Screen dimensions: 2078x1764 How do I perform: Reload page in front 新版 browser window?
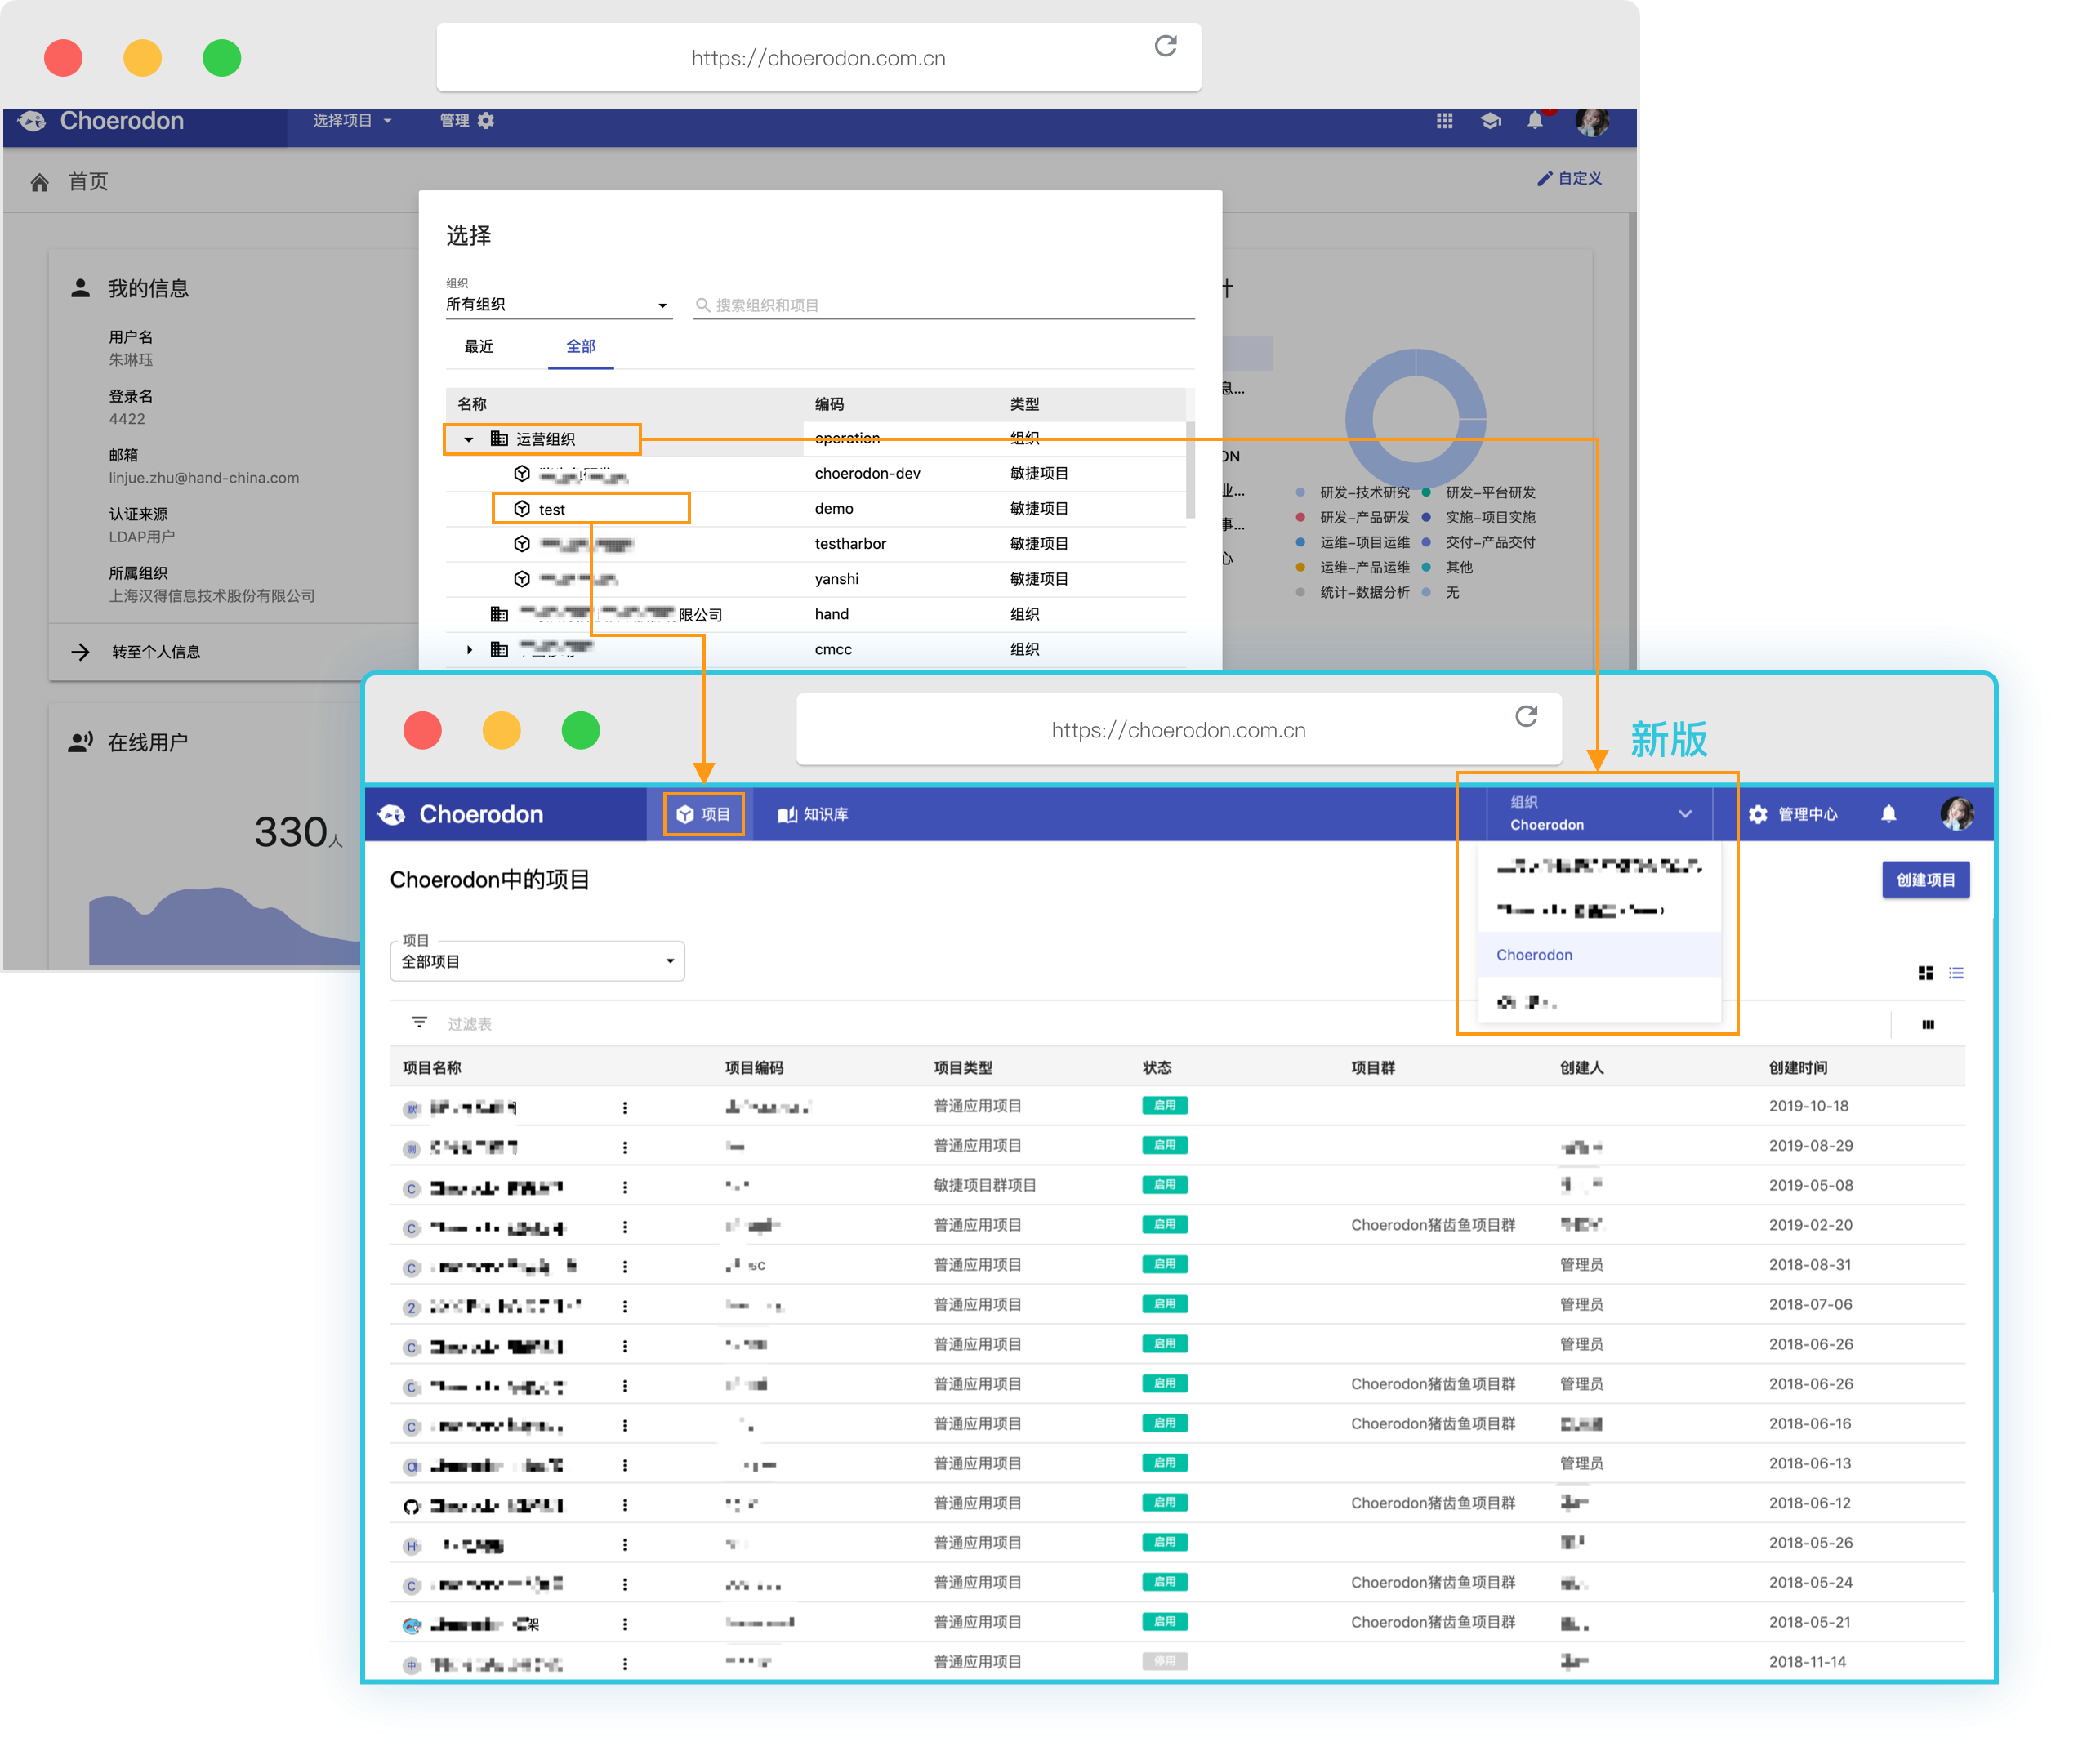[x=1526, y=716]
